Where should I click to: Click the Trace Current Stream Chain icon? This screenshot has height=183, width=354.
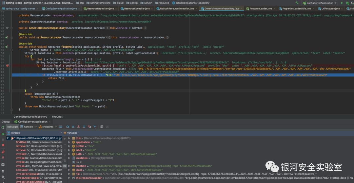tap(107, 127)
